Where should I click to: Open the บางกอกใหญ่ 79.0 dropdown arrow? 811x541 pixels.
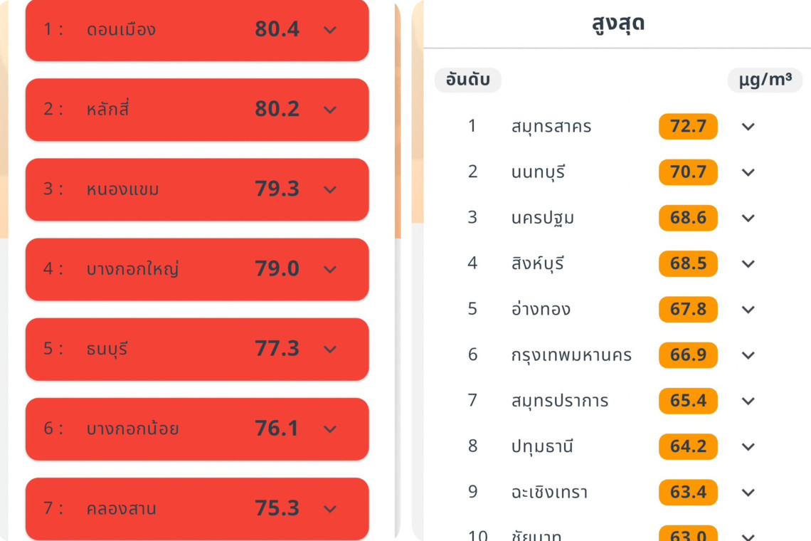[x=329, y=269]
